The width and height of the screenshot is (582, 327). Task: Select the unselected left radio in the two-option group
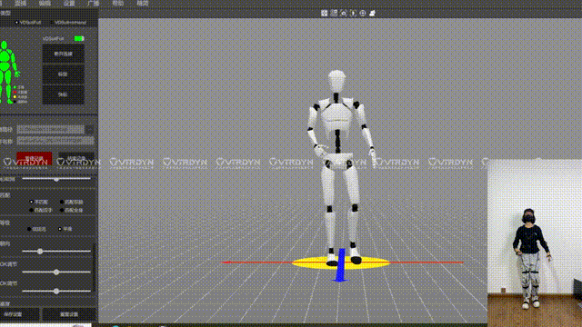coord(29,229)
